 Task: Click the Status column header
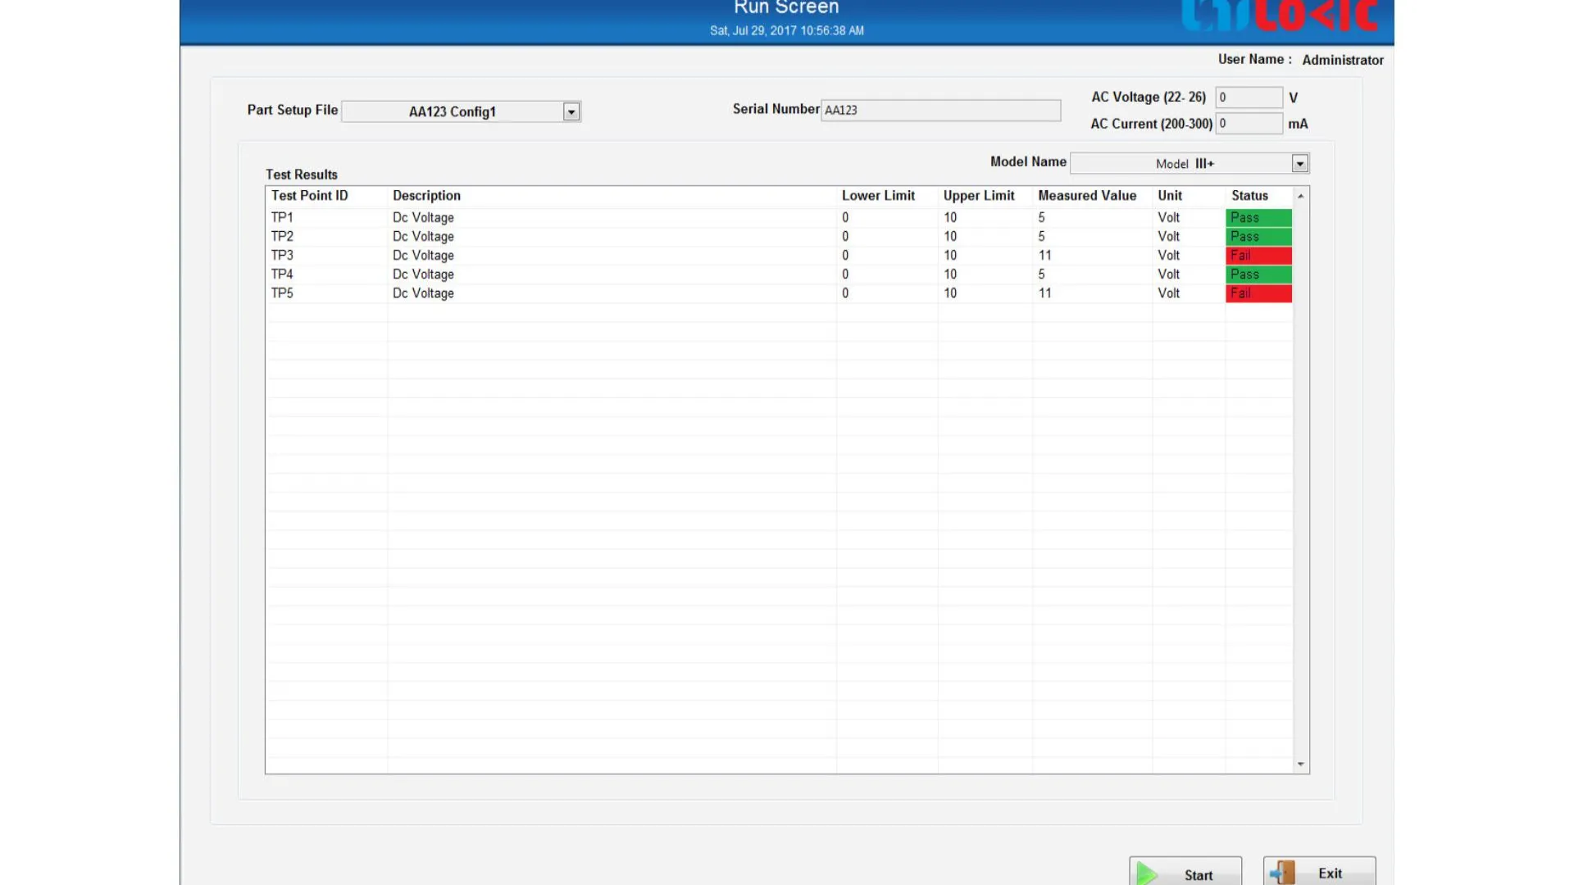pyautogui.click(x=1249, y=196)
